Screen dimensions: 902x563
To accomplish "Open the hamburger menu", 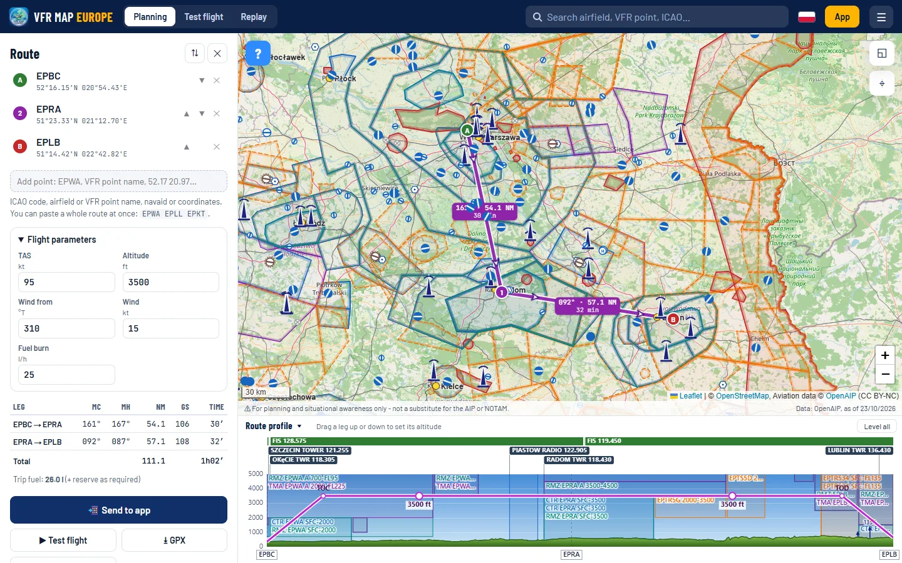I will coord(881,17).
